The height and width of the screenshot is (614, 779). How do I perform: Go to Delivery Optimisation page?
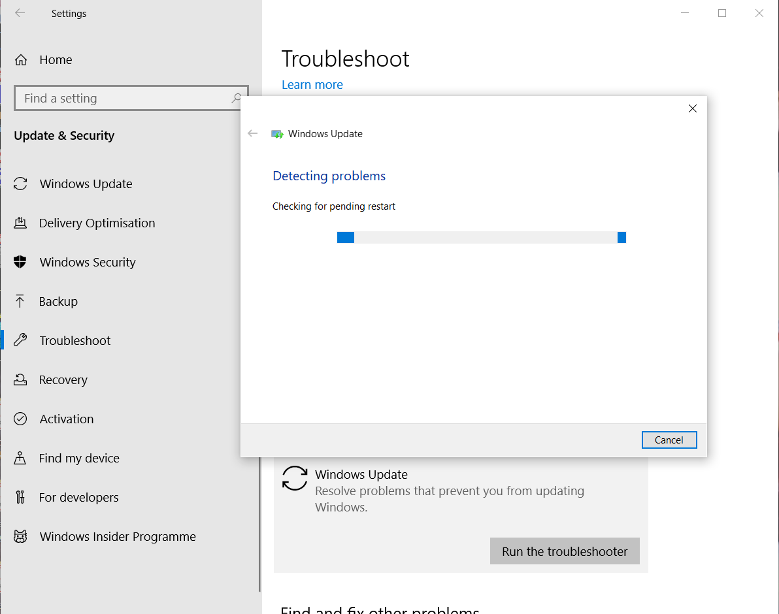pos(97,223)
